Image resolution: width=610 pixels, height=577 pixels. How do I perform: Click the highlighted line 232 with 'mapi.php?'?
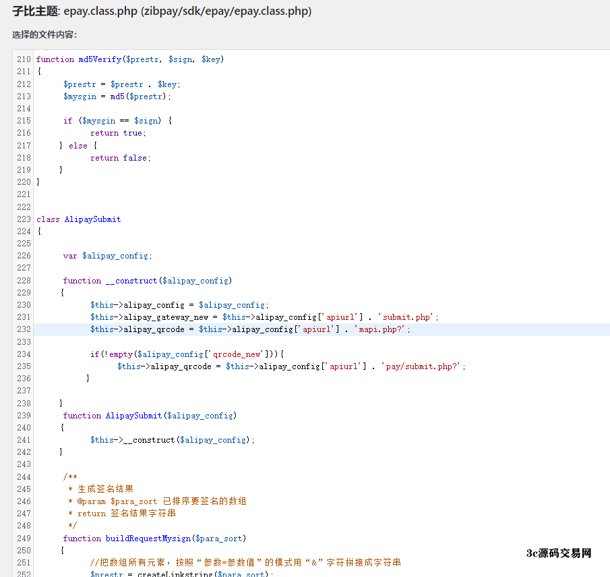click(x=322, y=329)
